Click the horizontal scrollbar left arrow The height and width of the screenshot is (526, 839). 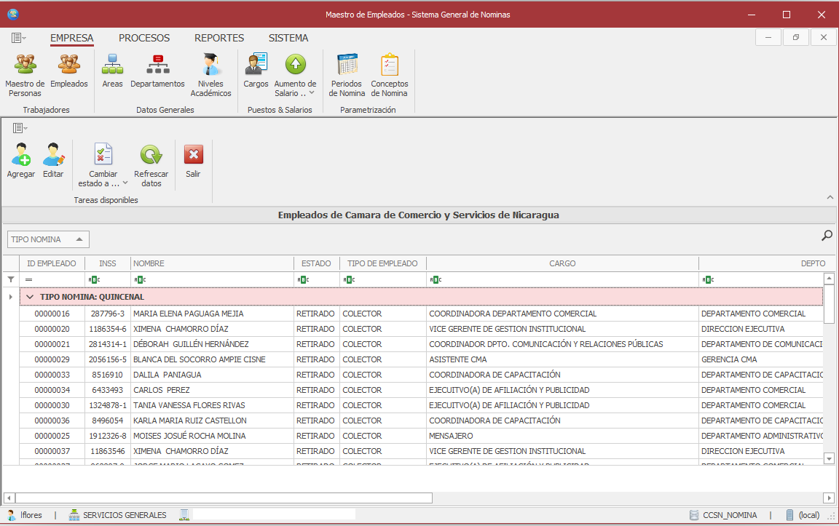tap(9, 498)
